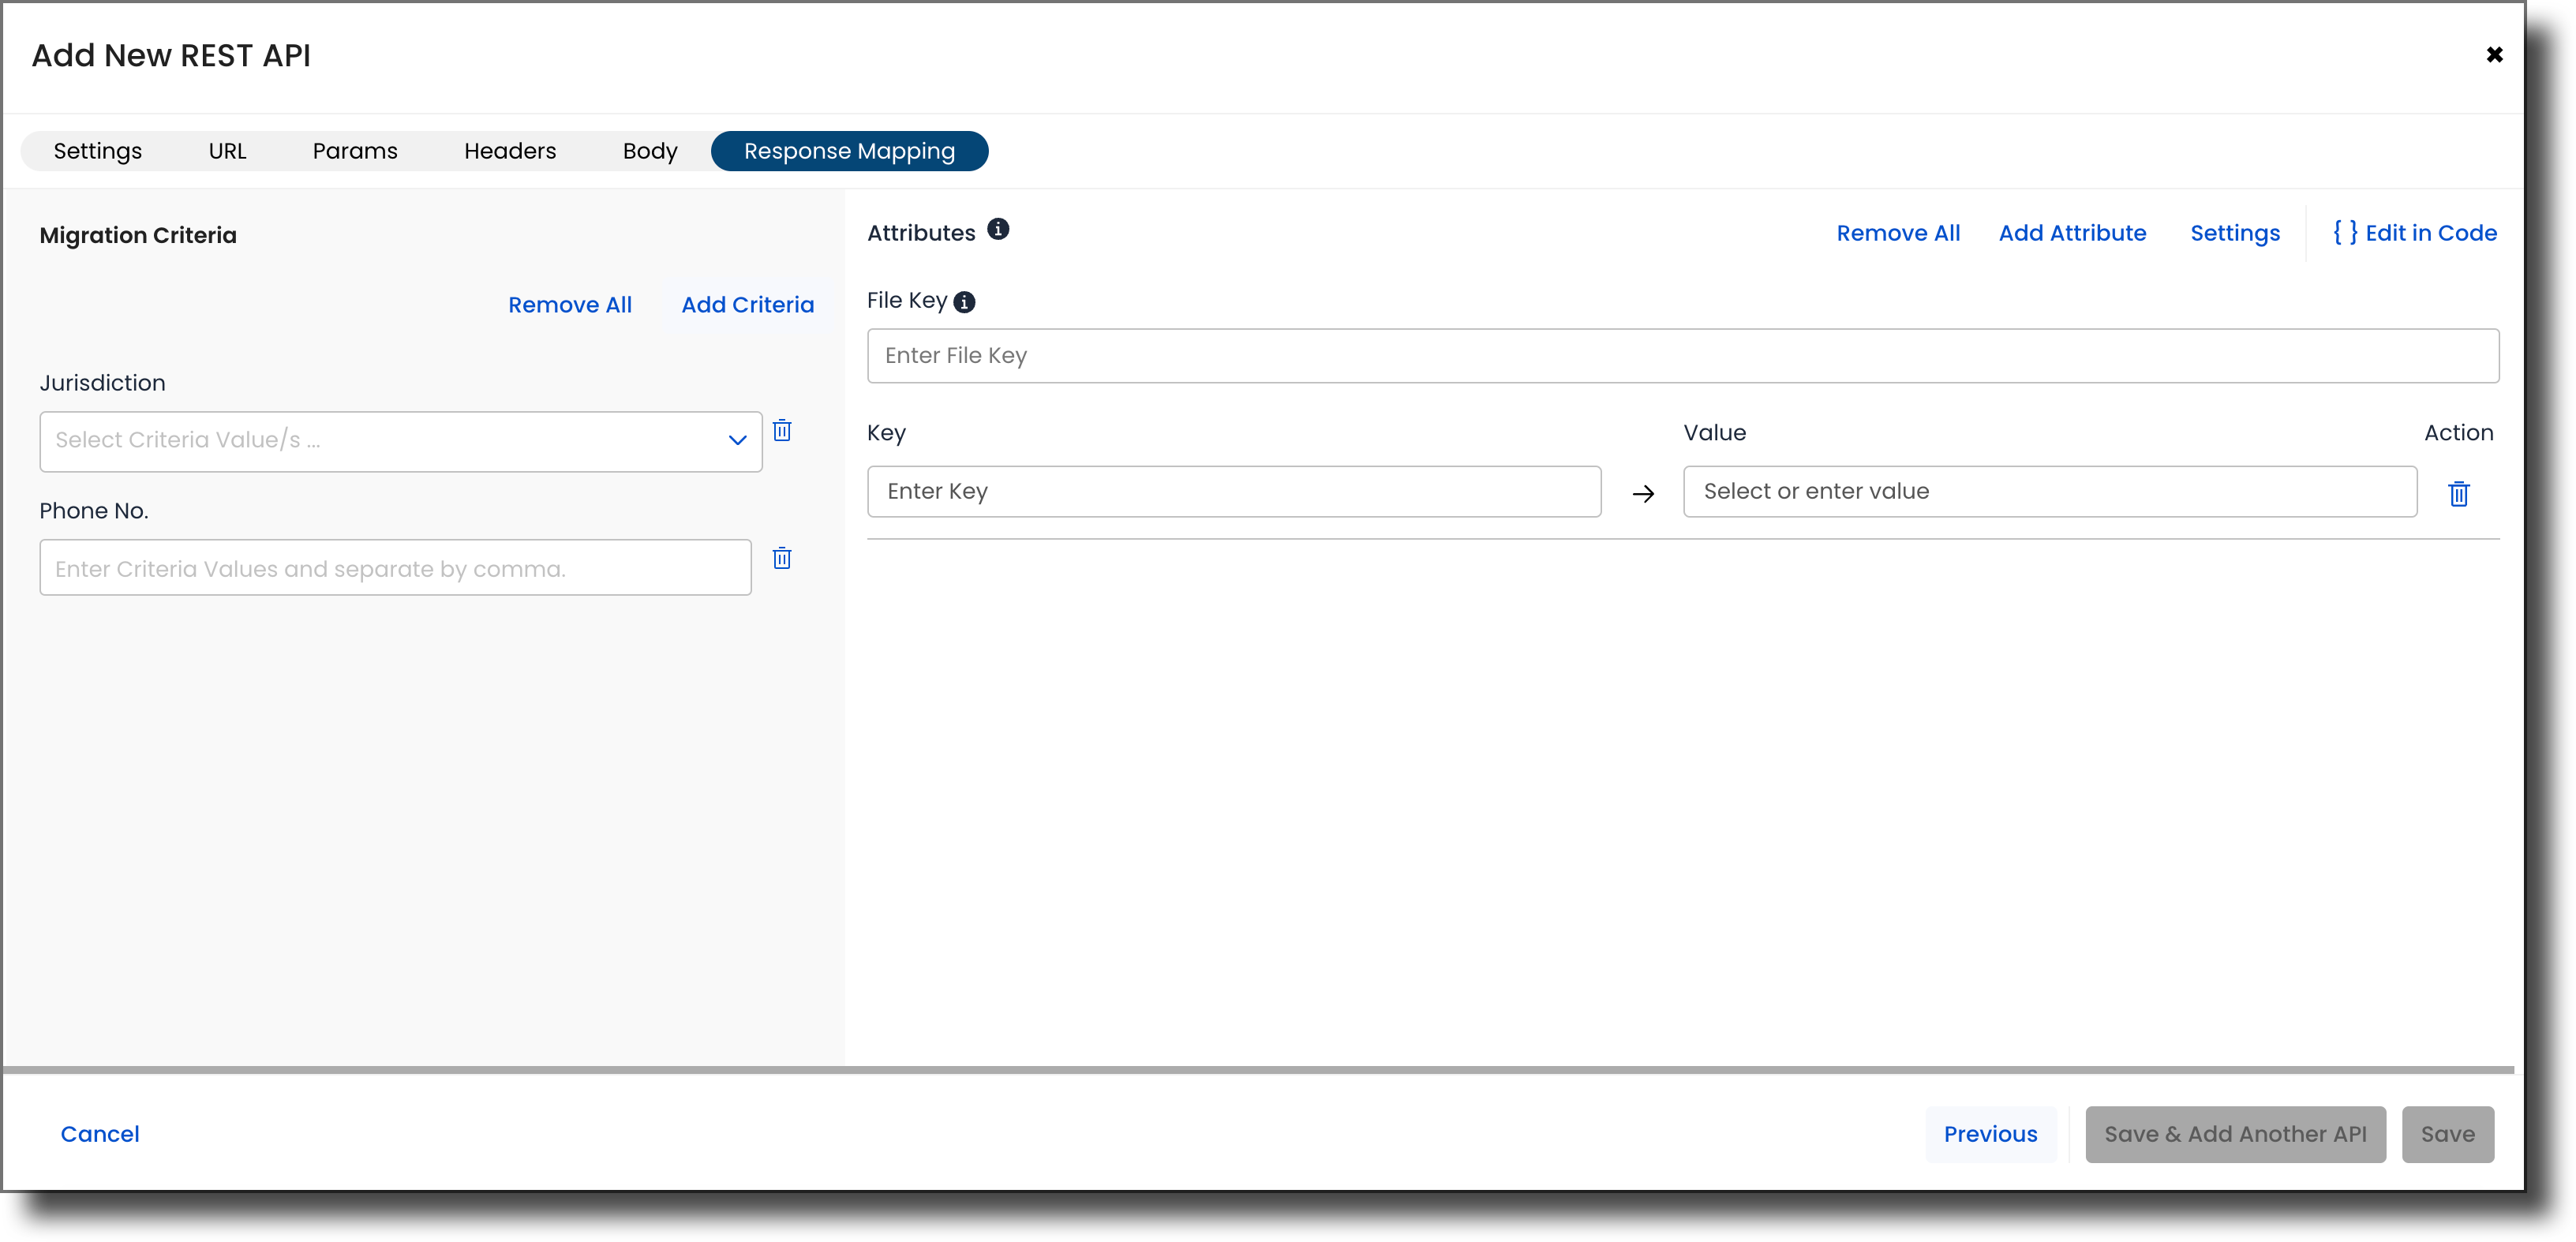Click the Migration Criteria heading
The height and width of the screenshot is (1242, 2576).
[138, 235]
